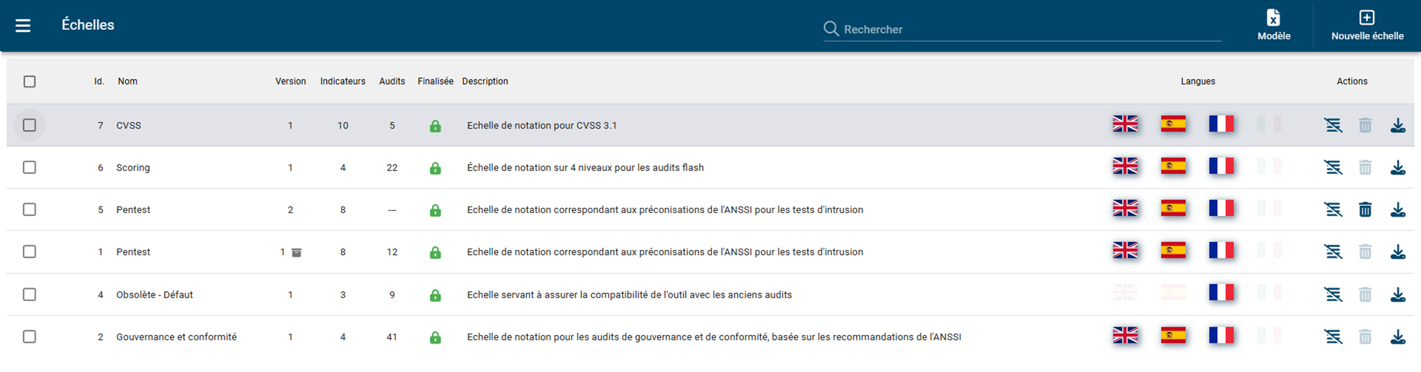Toggle the select-all checkbox in header
The height and width of the screenshot is (372, 1421).
(x=29, y=82)
